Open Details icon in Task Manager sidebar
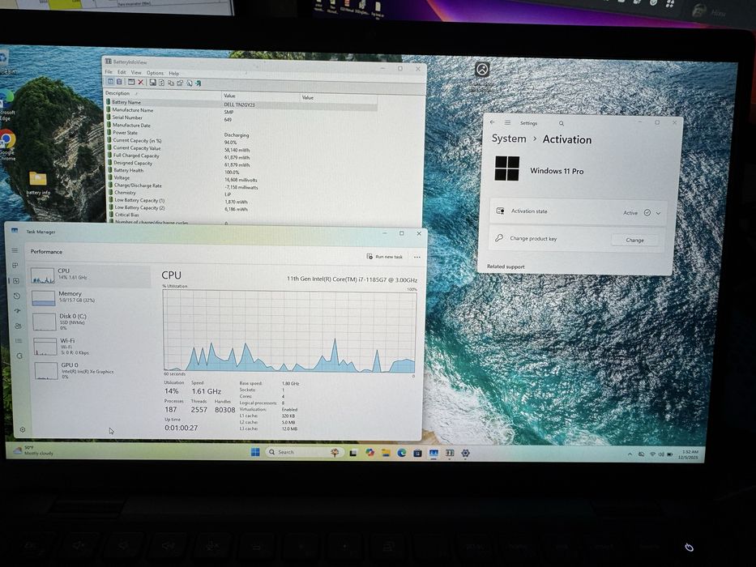Screen dimensions: 756x567 pos(19,340)
